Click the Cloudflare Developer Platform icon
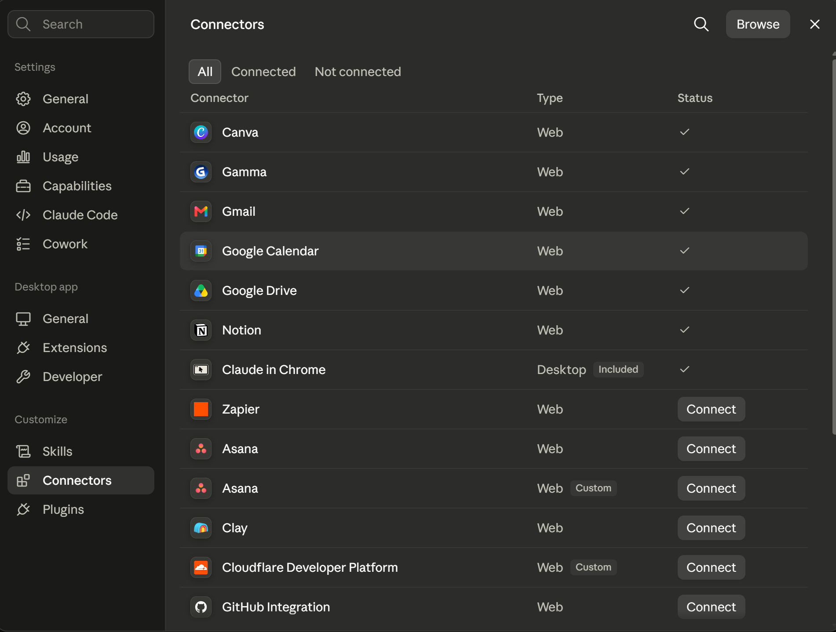This screenshot has width=836, height=632. [x=201, y=567]
